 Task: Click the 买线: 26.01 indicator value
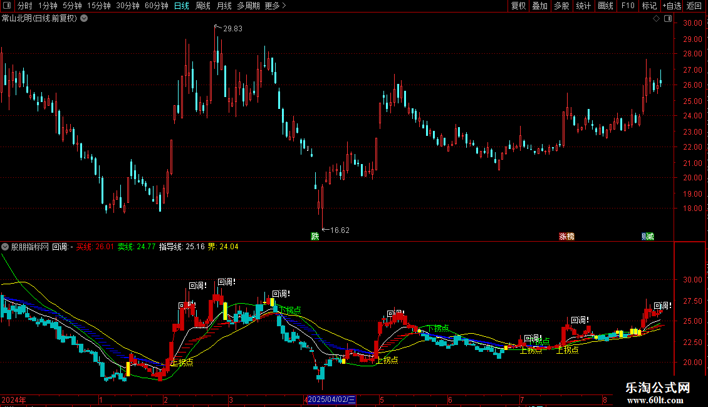[x=95, y=247]
